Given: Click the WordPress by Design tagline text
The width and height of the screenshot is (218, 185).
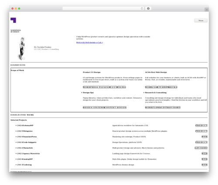Looking at the screenshot, I should (16, 31).
